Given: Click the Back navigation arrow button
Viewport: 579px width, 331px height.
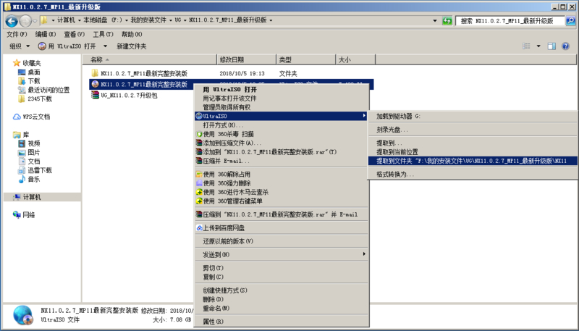Looking at the screenshot, I should click(x=12, y=21).
